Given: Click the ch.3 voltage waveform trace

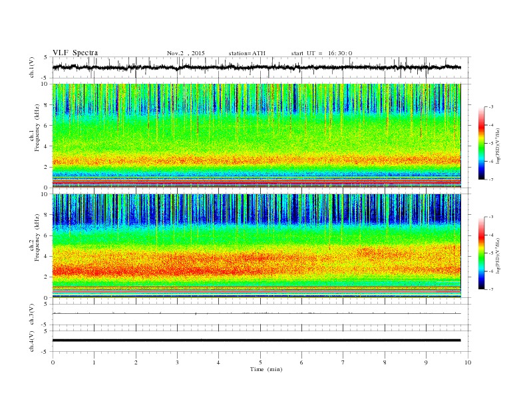Looking at the screenshot, I should point(256,313).
